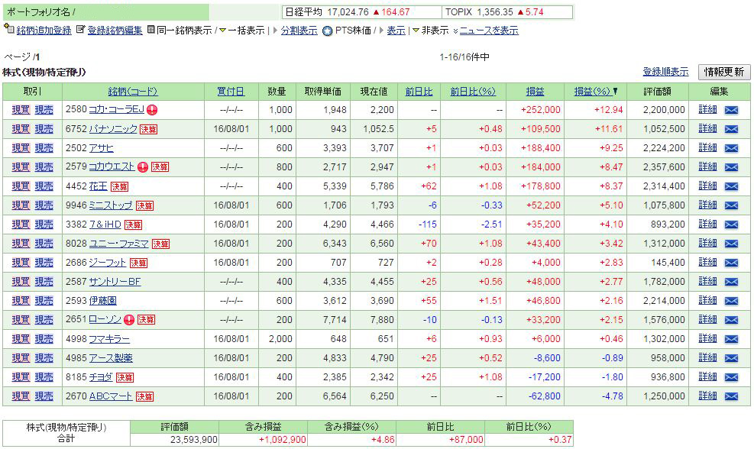Sort by 前日比 column header
754x449 pixels.
[419, 92]
